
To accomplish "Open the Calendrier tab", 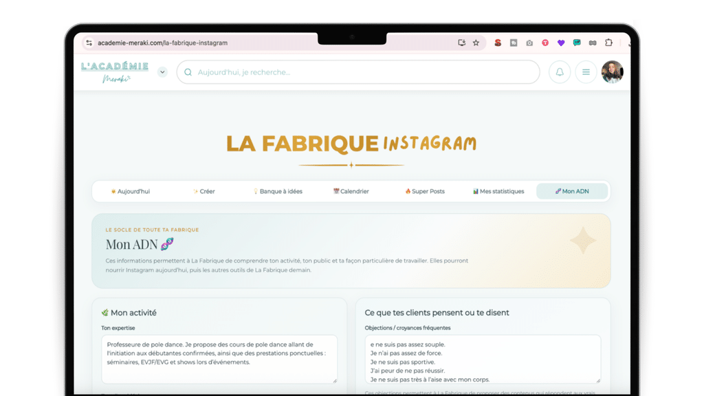I will pos(351,191).
